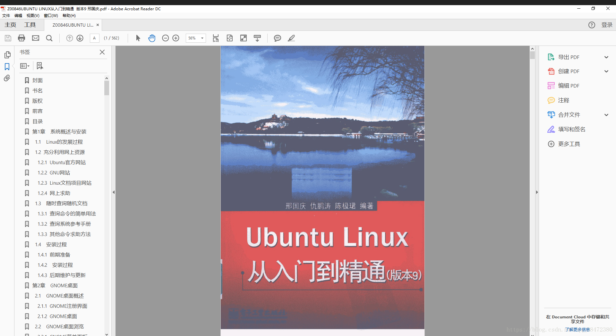Expand the 导出 PDF chevron
Screen dimensions: 616x336
point(606,57)
